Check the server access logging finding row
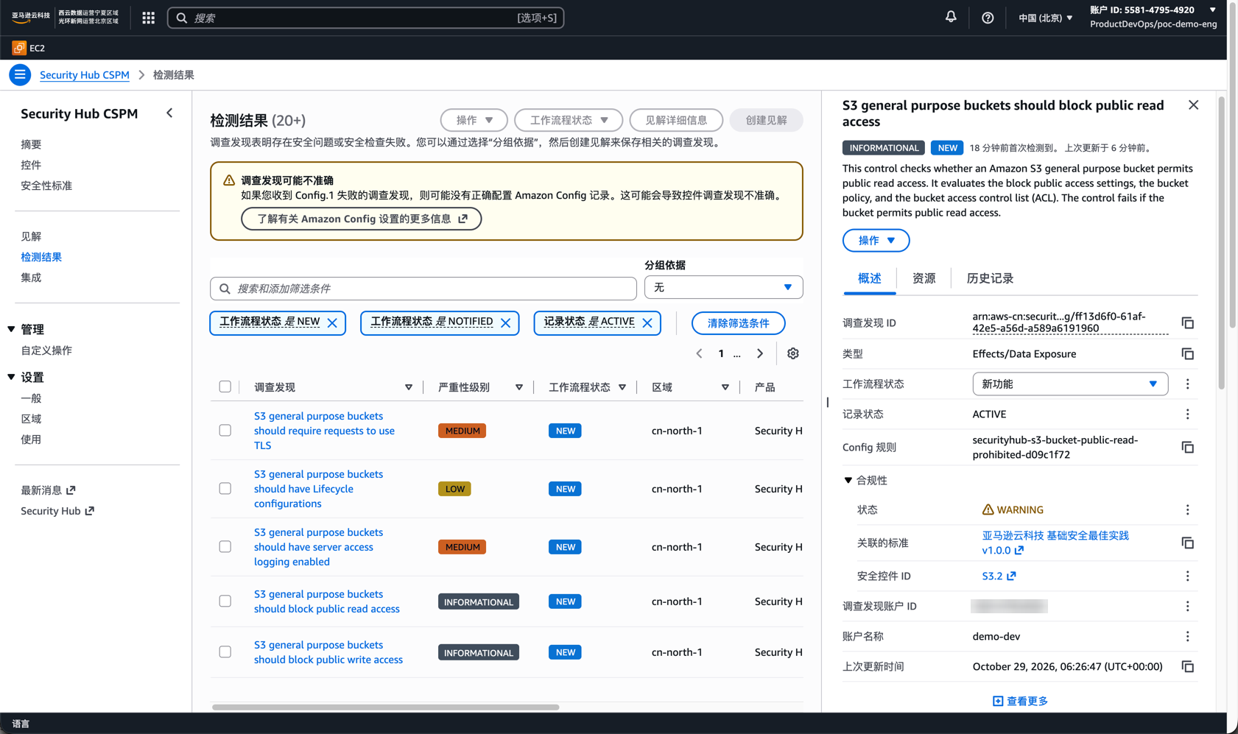 [225, 547]
